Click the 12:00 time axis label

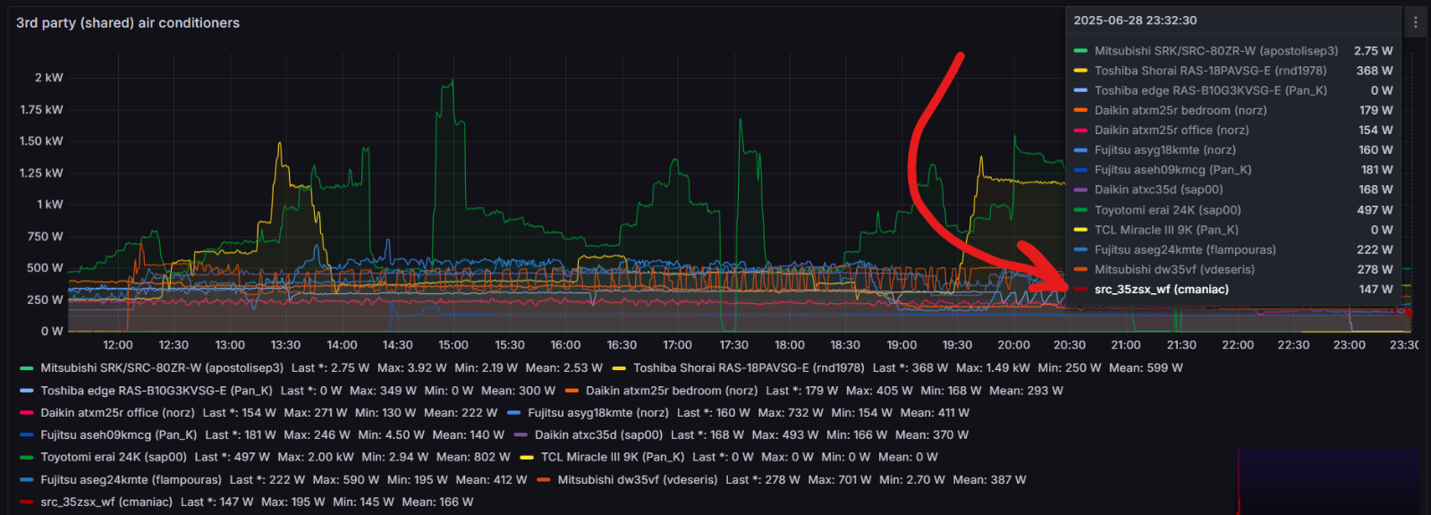[118, 345]
